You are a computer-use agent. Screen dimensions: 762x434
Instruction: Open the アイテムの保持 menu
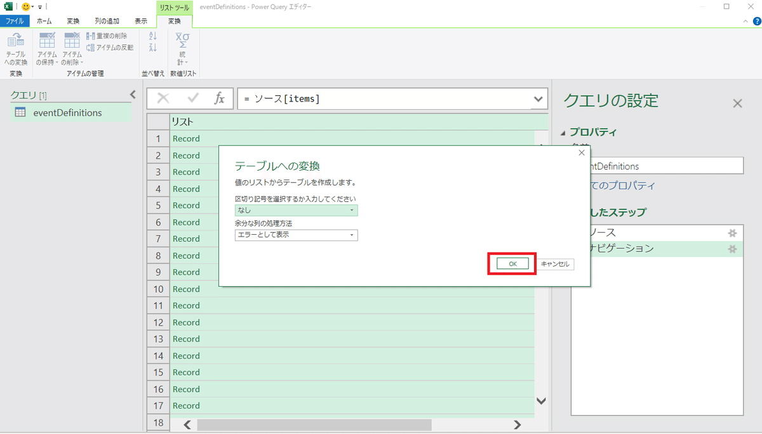click(x=47, y=49)
